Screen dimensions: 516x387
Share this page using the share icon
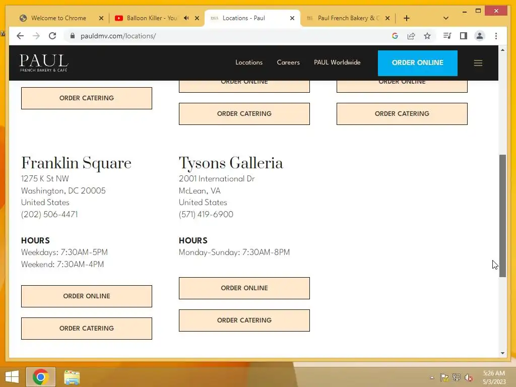[411, 36]
